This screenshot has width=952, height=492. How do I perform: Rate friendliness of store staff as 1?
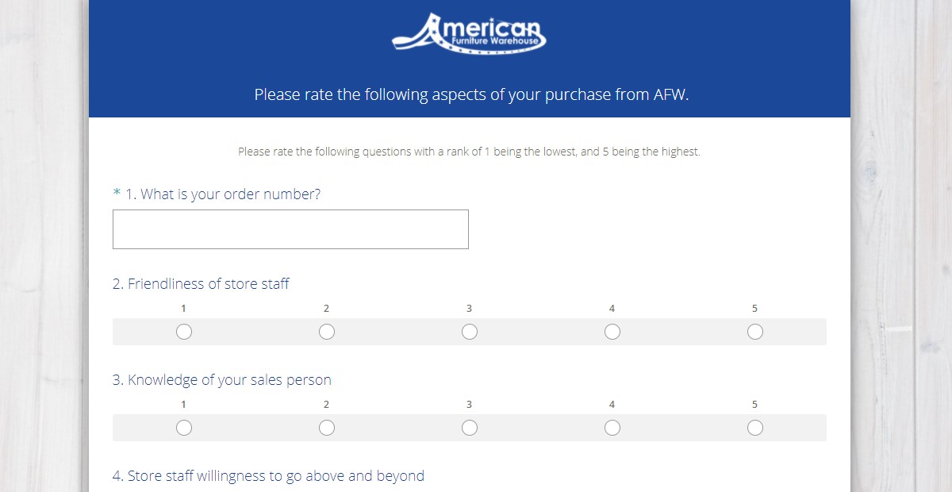point(184,332)
